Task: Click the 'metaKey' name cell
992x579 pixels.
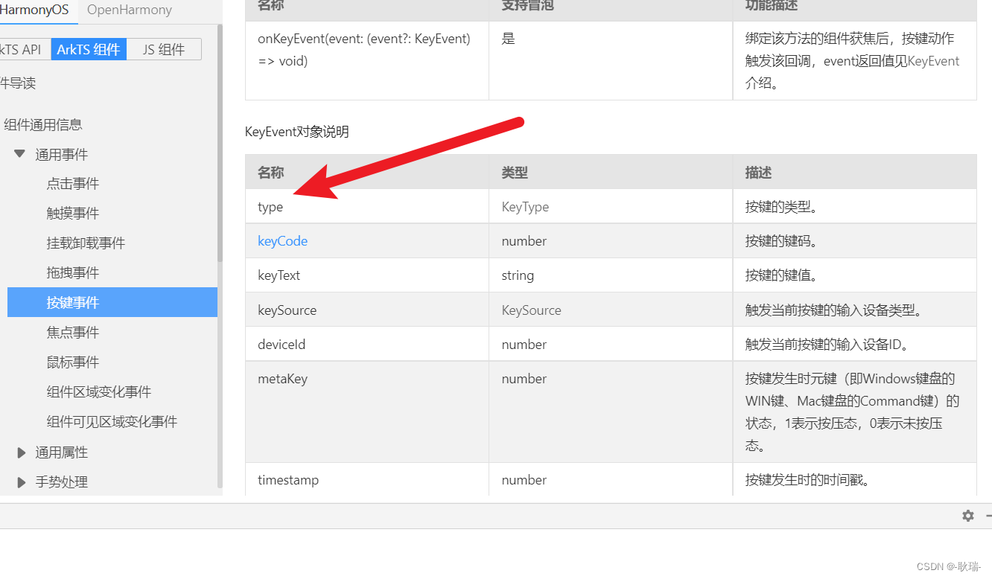Action: click(367, 412)
